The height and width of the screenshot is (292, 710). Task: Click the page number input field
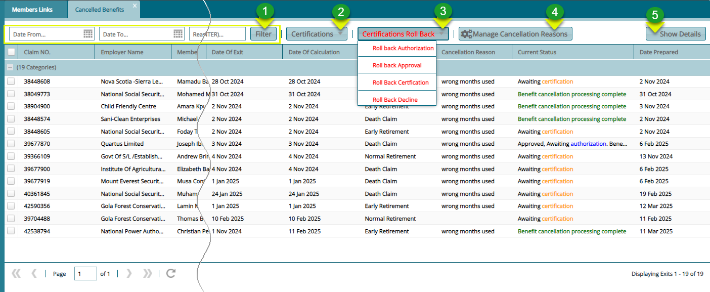coord(85,274)
